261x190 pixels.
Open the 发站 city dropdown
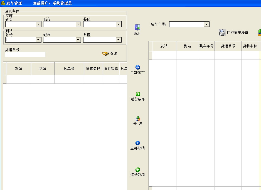[x=78, y=24]
